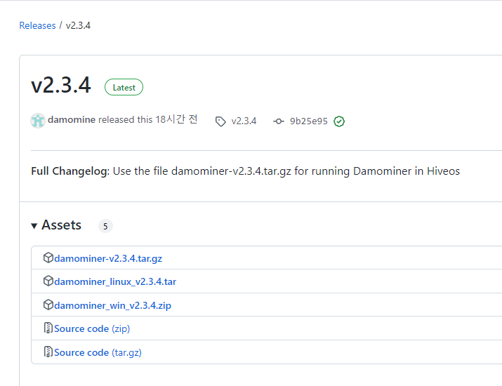Click package icon for damominer-v2.3.4.tar.gz
This screenshot has width=502, height=386.
coord(48,258)
